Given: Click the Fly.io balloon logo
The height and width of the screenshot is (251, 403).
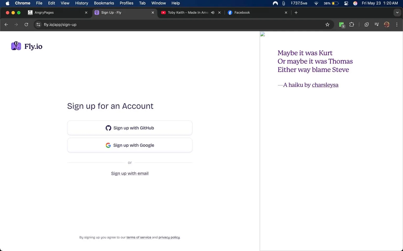Looking at the screenshot, I should (x=16, y=46).
